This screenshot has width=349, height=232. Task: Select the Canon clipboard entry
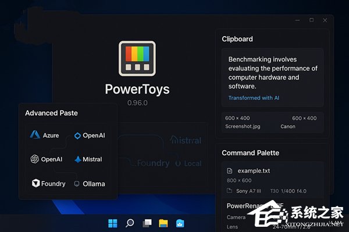(x=288, y=126)
